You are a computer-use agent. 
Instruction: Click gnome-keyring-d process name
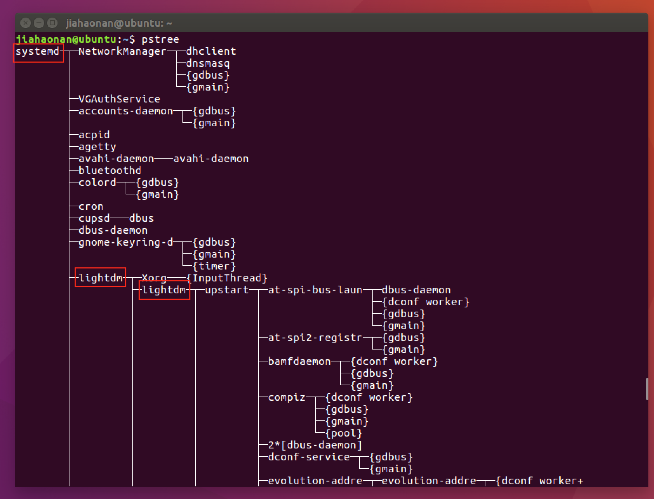point(126,242)
